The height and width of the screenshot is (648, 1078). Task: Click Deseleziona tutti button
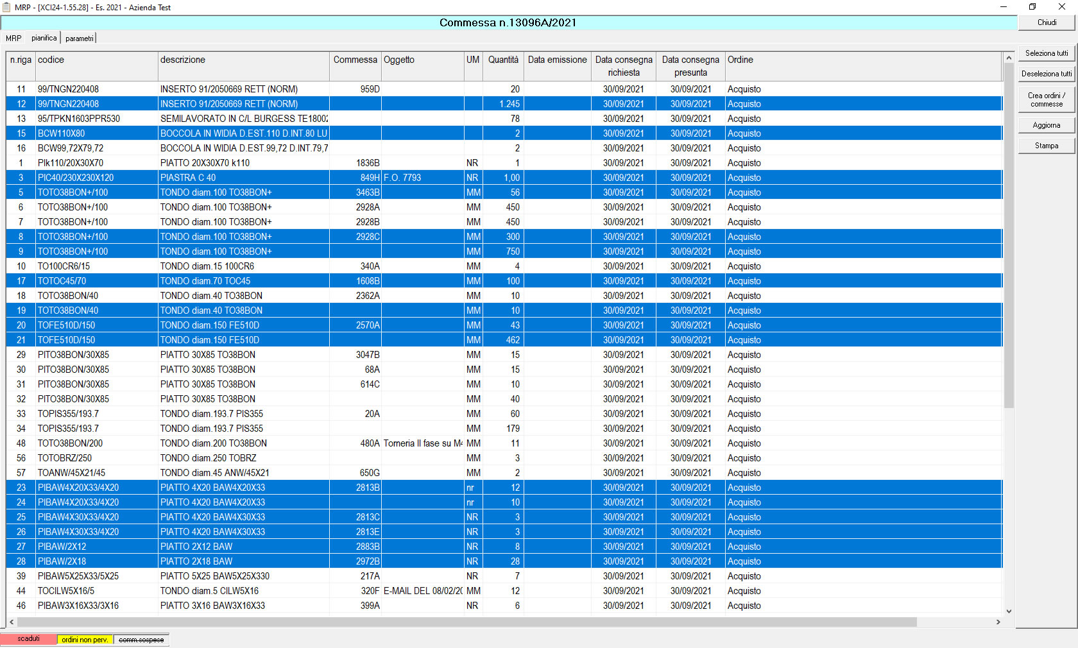[1047, 74]
